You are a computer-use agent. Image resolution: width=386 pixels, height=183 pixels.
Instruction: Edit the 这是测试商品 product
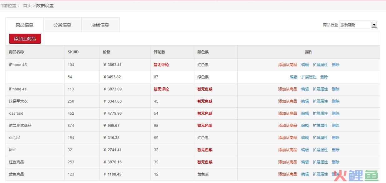pyautogui.click(x=305, y=126)
